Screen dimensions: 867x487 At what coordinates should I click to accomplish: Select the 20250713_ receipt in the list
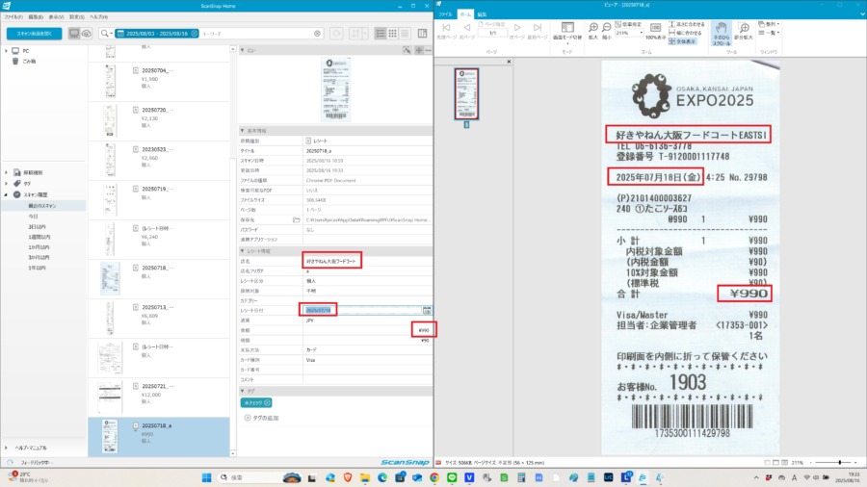[x=159, y=318]
